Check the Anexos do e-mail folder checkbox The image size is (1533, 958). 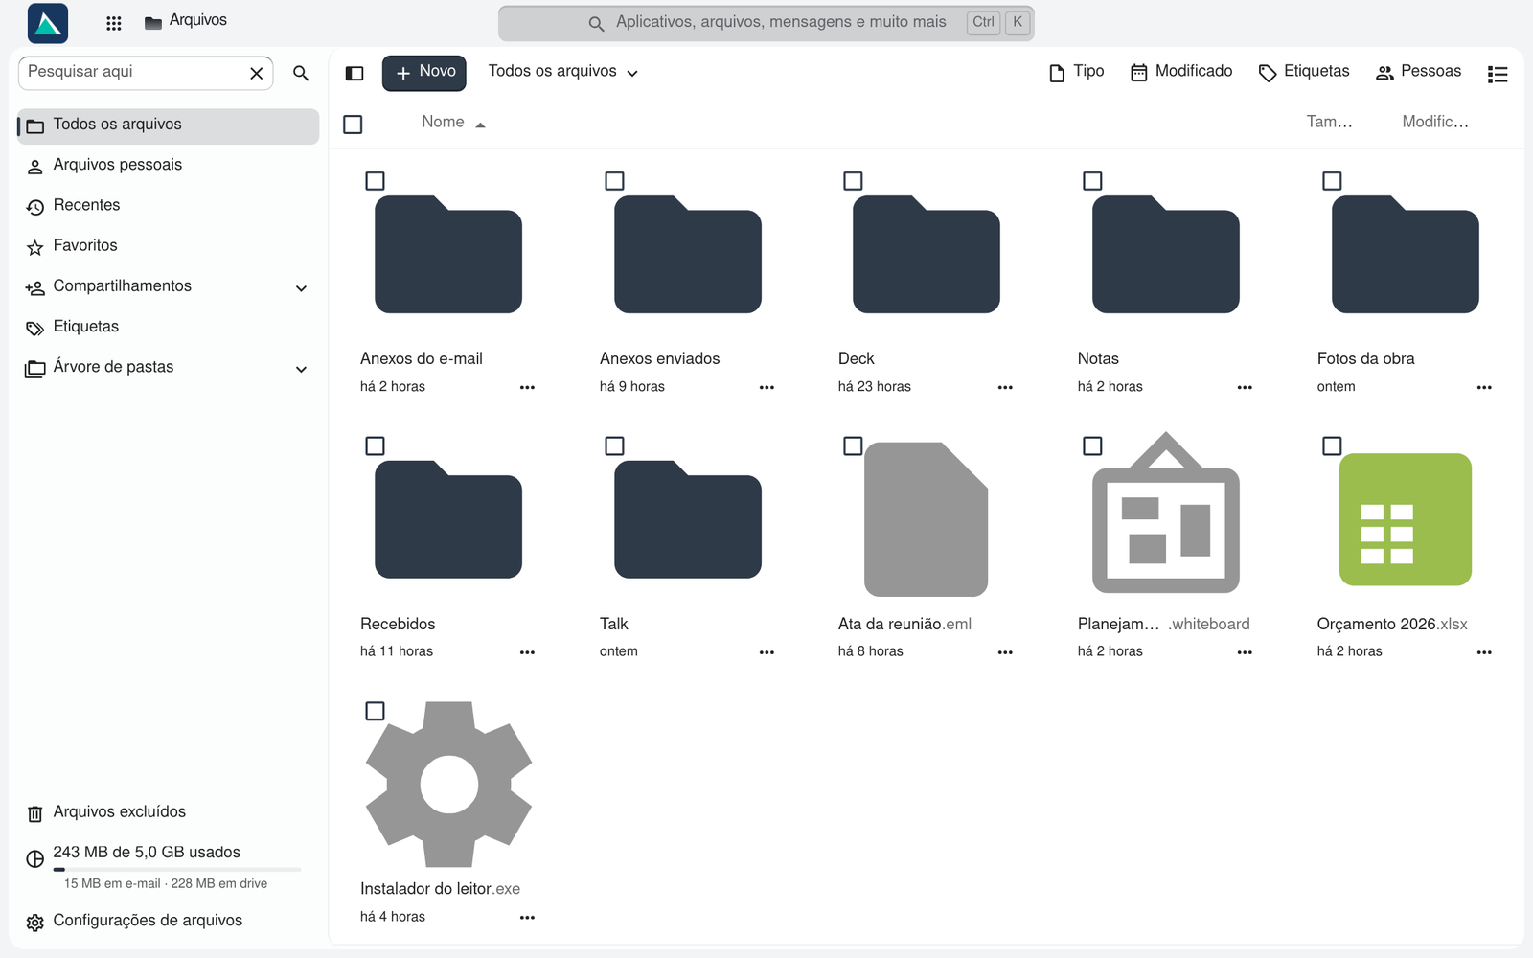coord(376,181)
